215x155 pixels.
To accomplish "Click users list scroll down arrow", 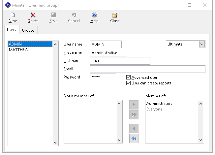I will click(55, 143).
